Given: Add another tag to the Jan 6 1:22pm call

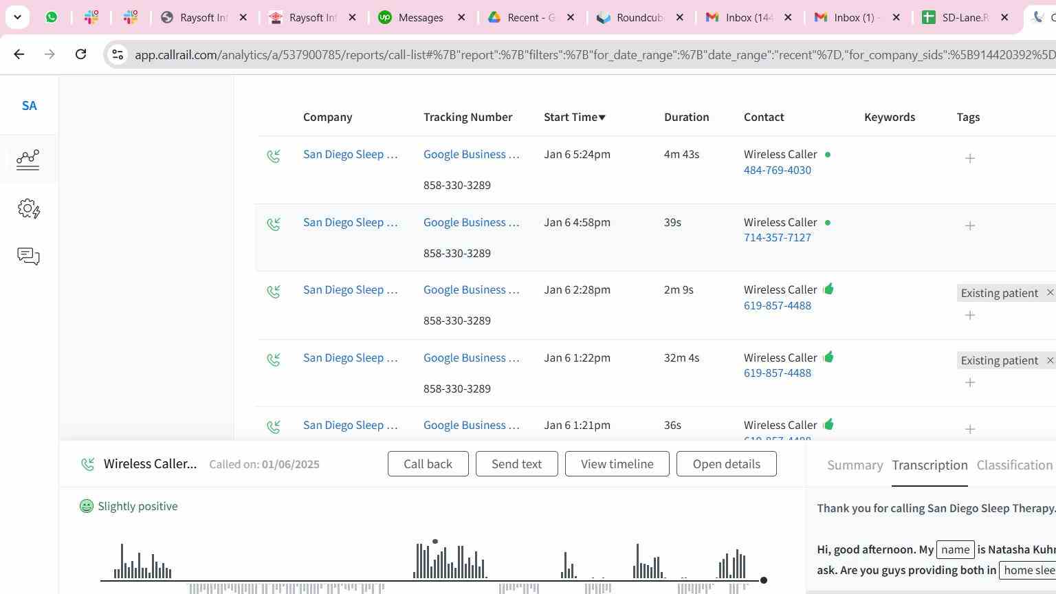Looking at the screenshot, I should click(970, 383).
